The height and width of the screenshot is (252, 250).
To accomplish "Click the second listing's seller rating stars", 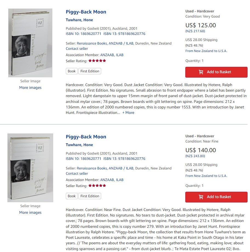I will click(x=97, y=186).
